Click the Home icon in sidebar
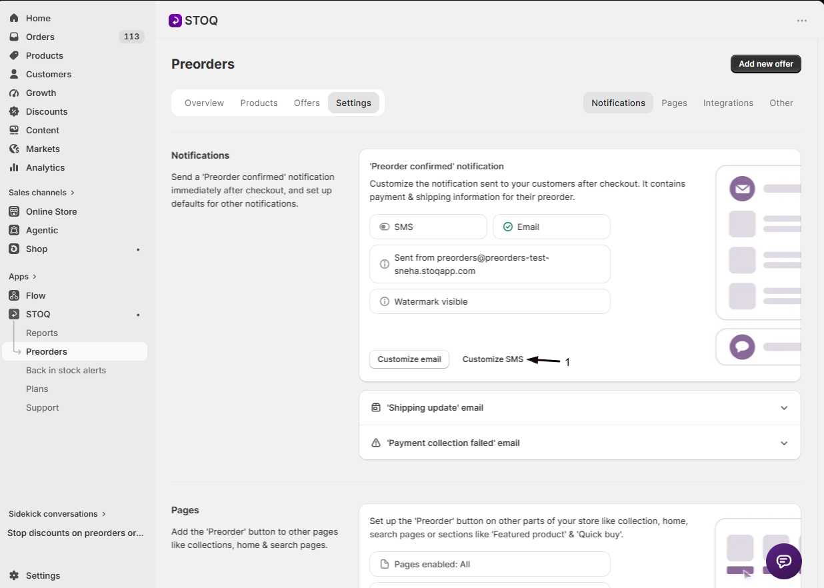Image resolution: width=824 pixels, height=588 pixels. click(14, 18)
